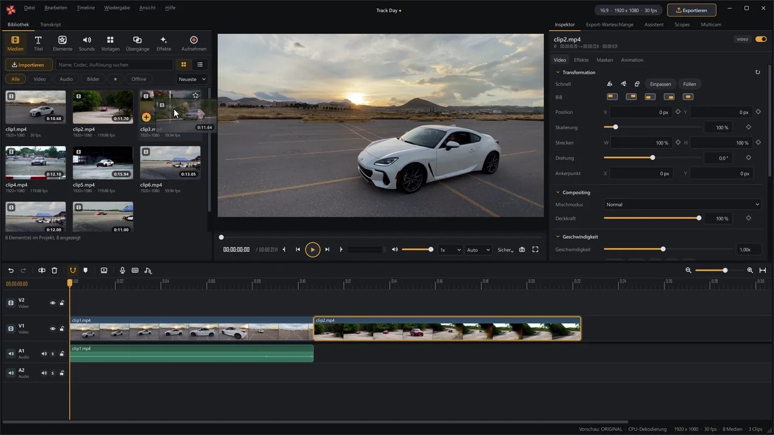The width and height of the screenshot is (774, 435).
Task: Adjust the Deckkraft opacity slider
Action: pyautogui.click(x=652, y=218)
